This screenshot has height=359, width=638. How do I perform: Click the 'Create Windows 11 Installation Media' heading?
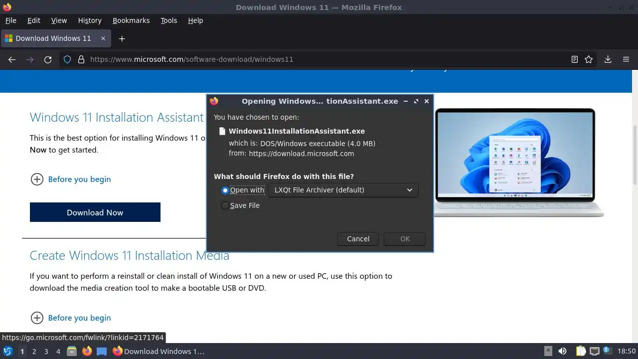pos(130,256)
